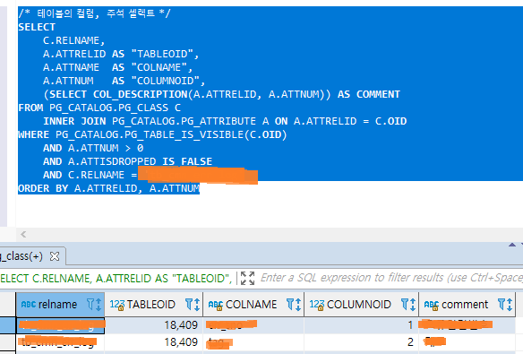Viewport: 523px width, 354px height.
Task: Click the left arrow of editor horizontal scrollbar
Action: point(23,234)
